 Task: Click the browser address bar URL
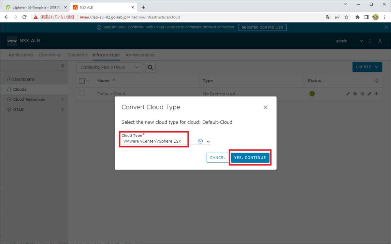pyautogui.click(x=130, y=17)
